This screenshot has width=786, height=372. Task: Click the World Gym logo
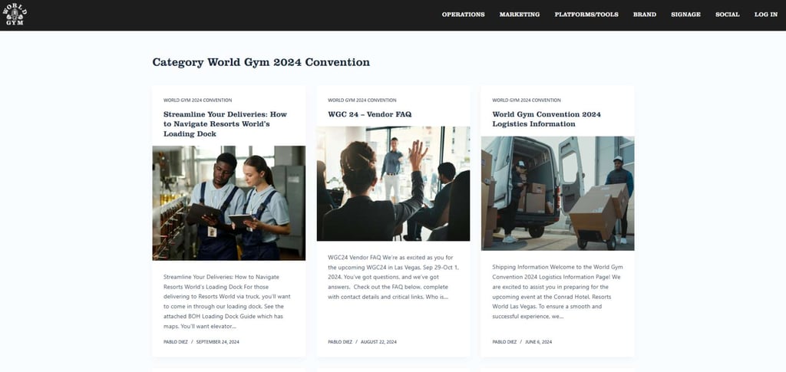pyautogui.click(x=15, y=15)
